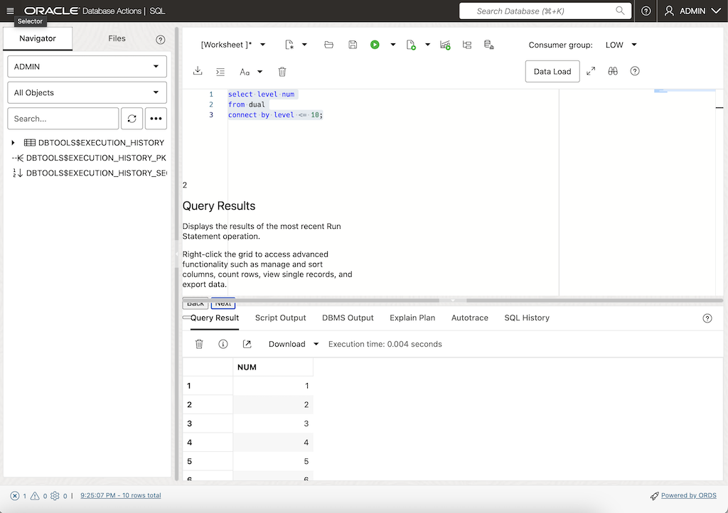Open Navigator more options ellipsis

[156, 119]
